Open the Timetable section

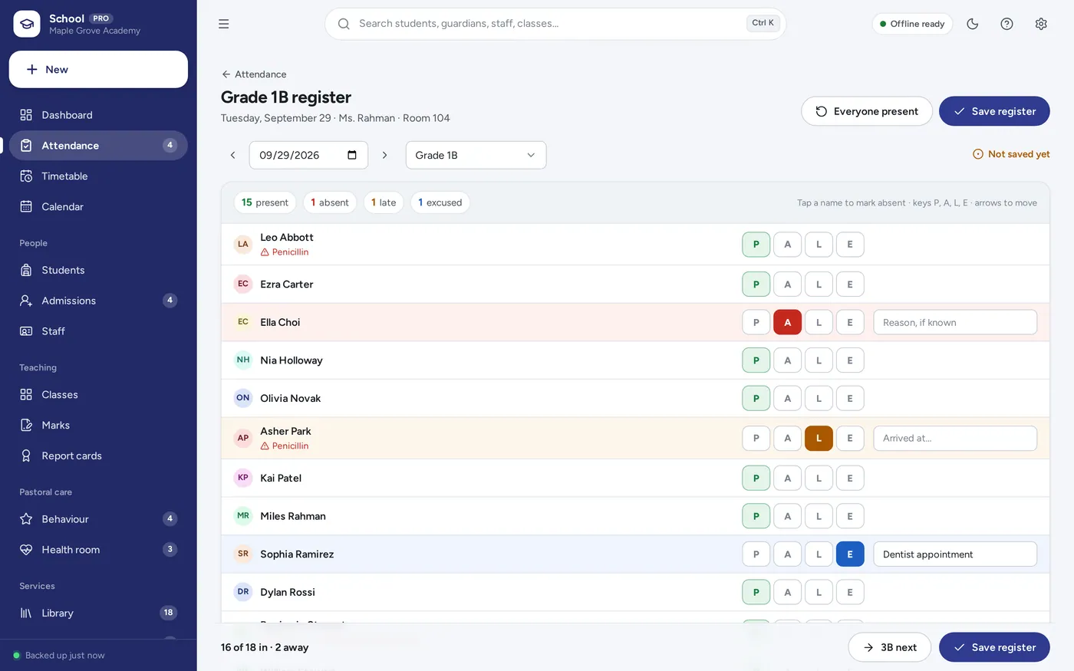(x=98, y=176)
